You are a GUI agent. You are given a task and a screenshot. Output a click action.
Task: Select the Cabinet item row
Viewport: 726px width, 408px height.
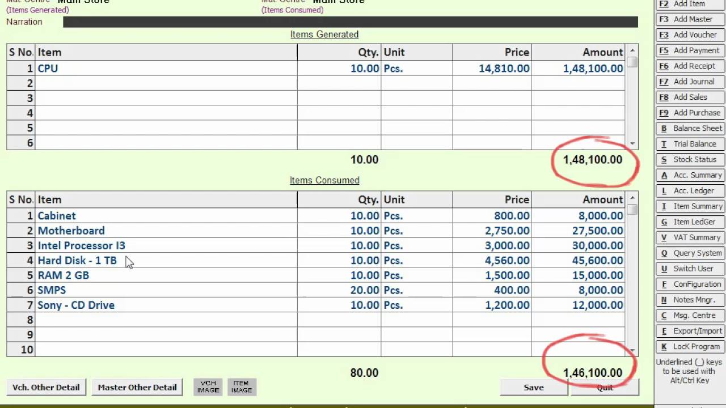pyautogui.click(x=315, y=215)
